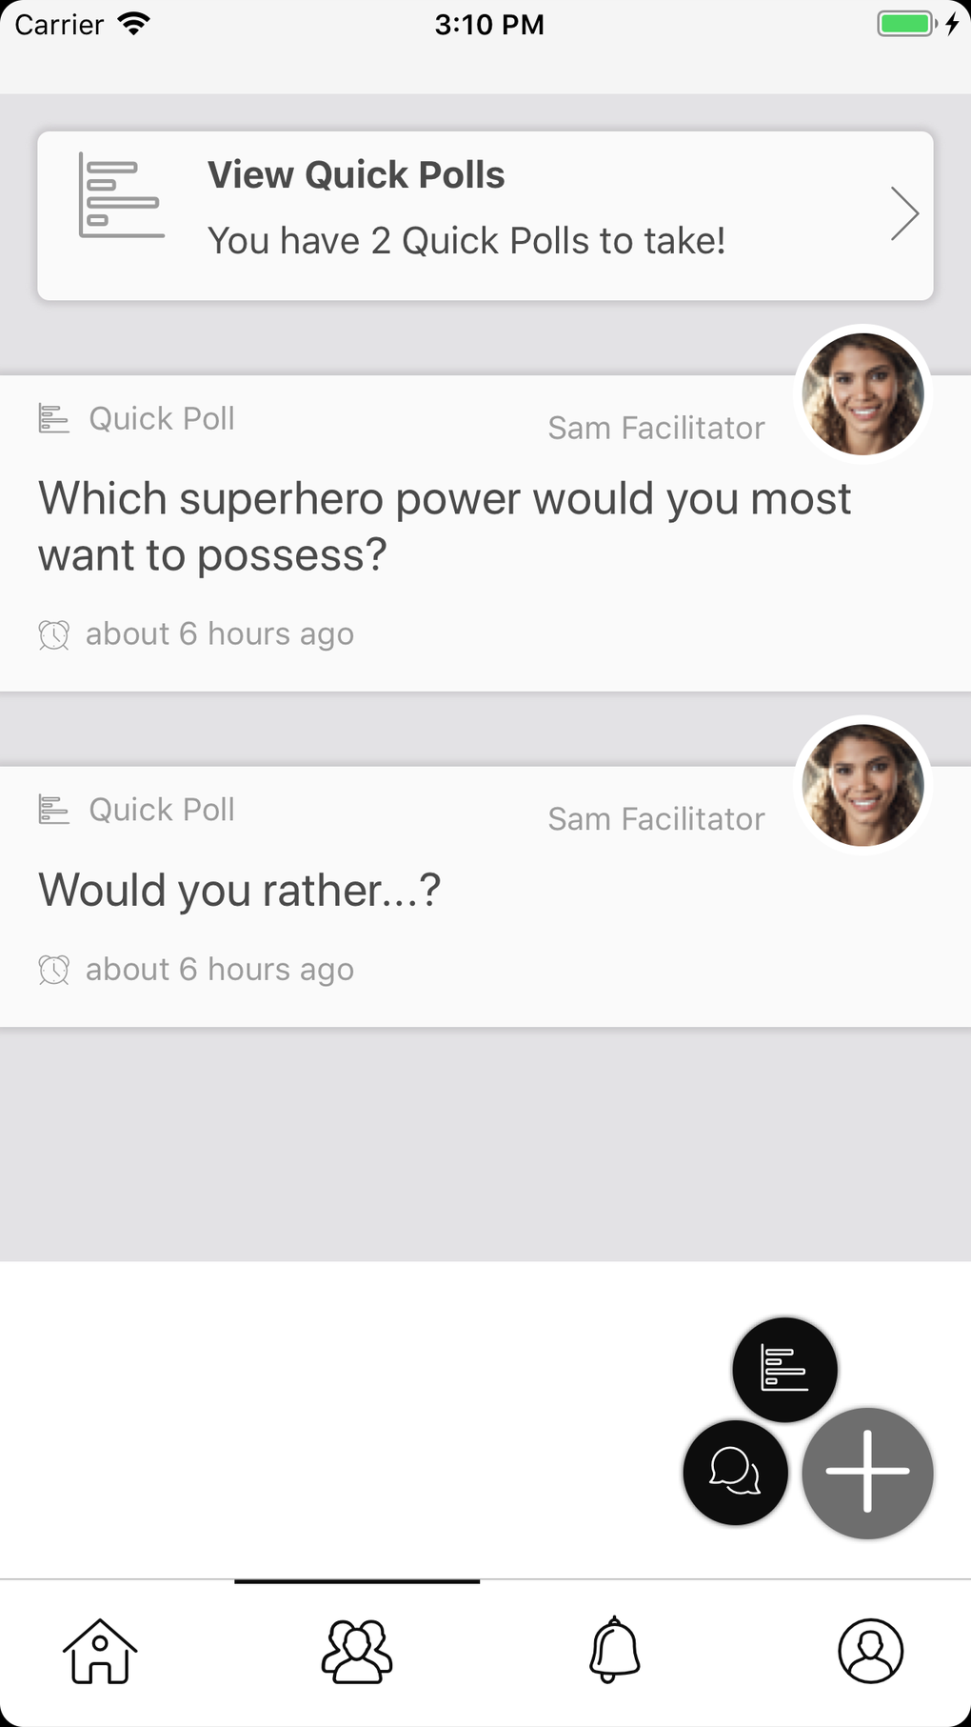Tap the black poll floating action button

pyautogui.click(x=784, y=1370)
